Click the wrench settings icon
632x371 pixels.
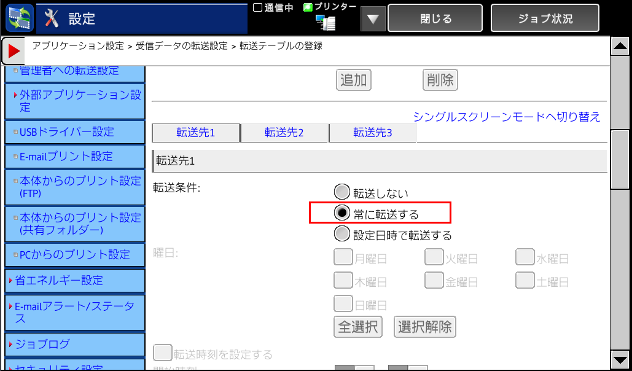click(52, 18)
